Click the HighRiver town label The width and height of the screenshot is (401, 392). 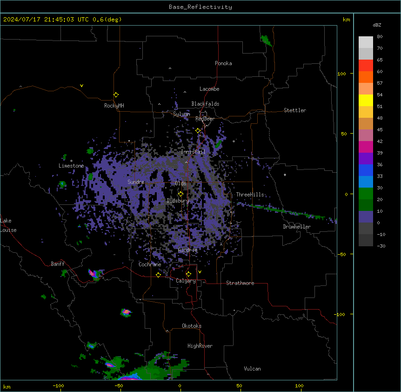click(200, 346)
